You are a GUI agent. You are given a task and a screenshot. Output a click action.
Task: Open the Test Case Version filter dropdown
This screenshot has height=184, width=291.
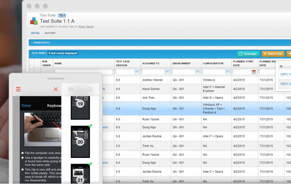137,72
